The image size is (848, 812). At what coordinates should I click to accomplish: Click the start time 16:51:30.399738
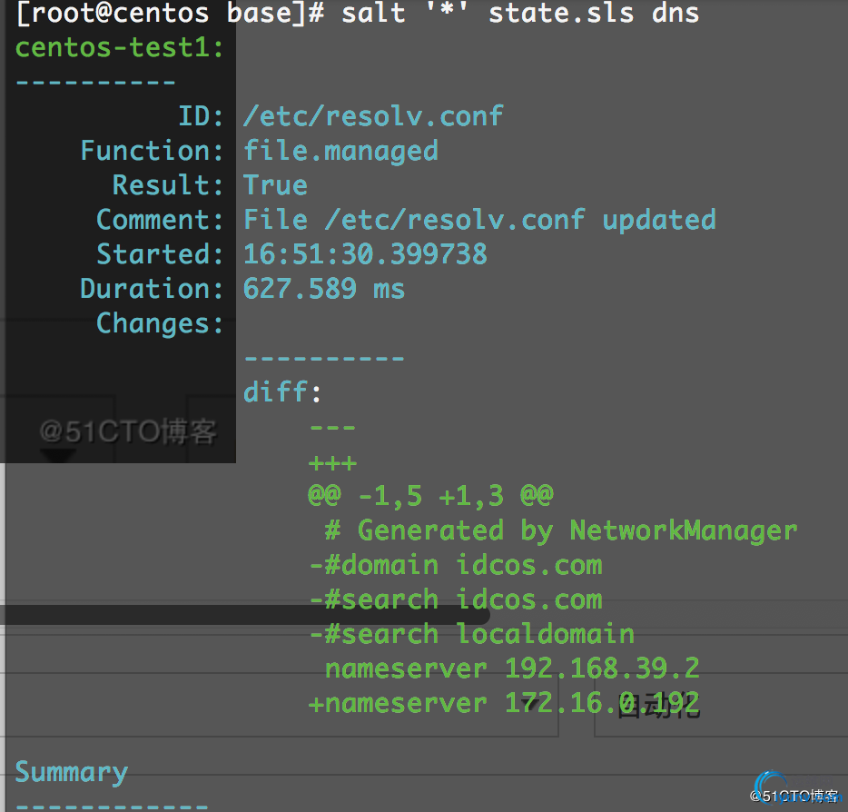365,254
